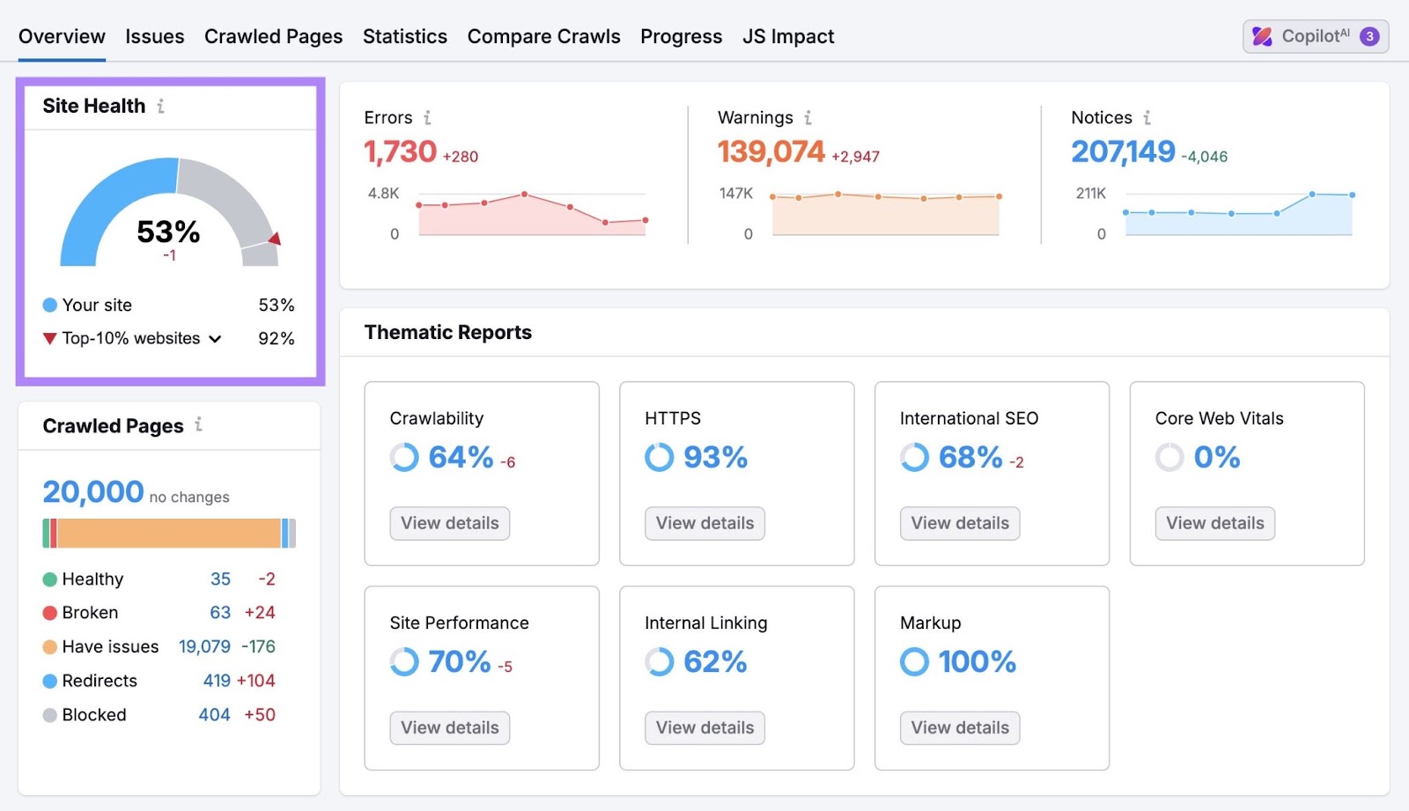This screenshot has height=811, width=1409.
Task: Open the Compare Crawls tab
Action: (x=543, y=36)
